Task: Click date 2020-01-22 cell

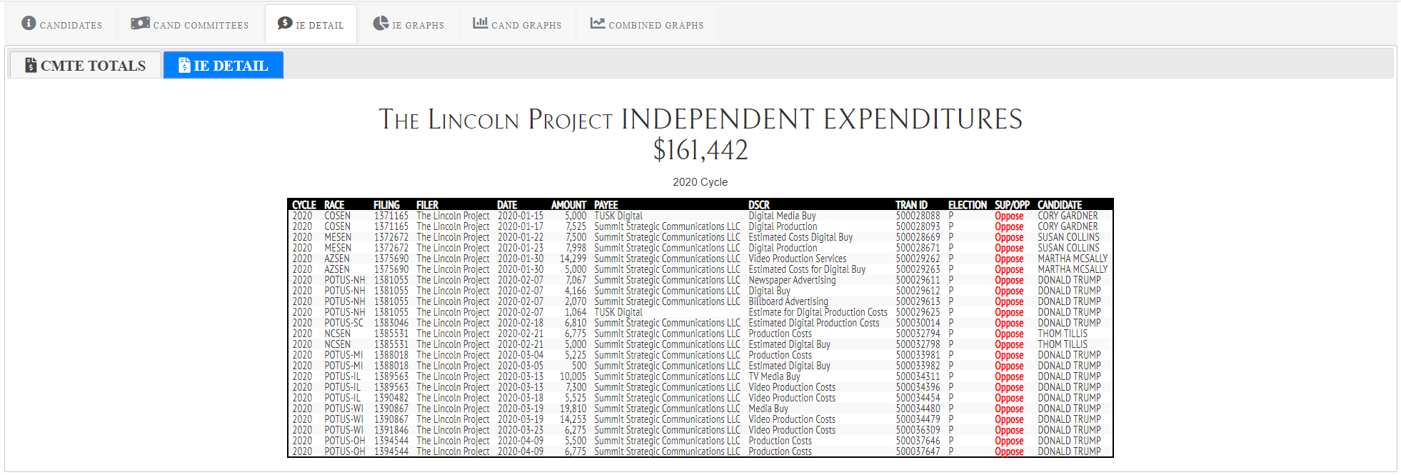Action: 521,237
